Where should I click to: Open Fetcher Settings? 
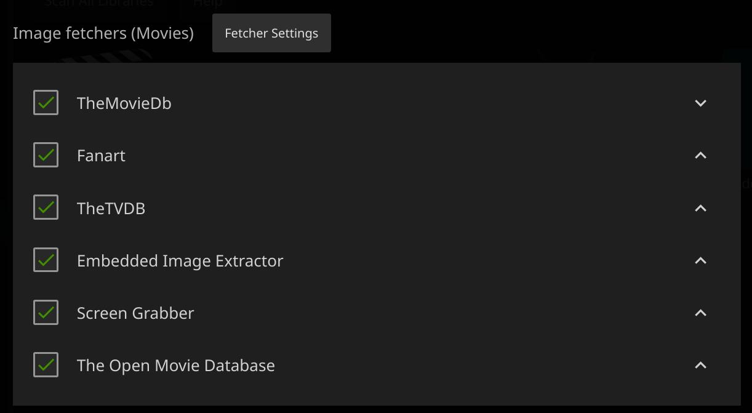pyautogui.click(x=271, y=33)
